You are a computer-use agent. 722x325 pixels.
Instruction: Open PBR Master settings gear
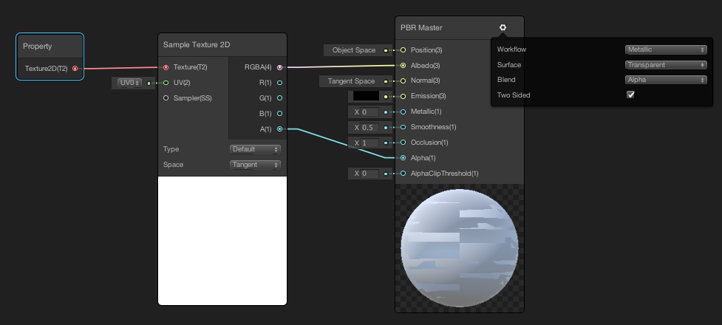[503, 27]
